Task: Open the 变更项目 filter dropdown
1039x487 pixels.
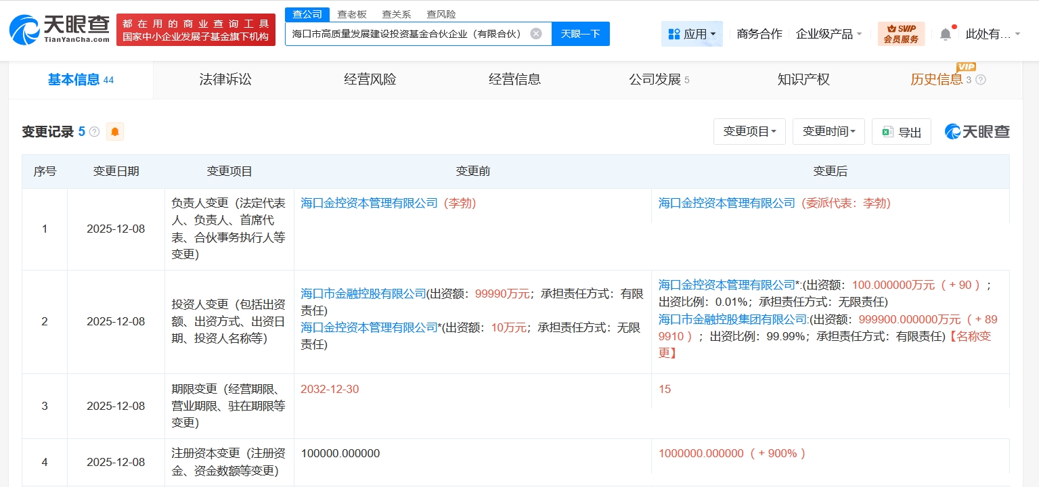Action: pos(749,132)
